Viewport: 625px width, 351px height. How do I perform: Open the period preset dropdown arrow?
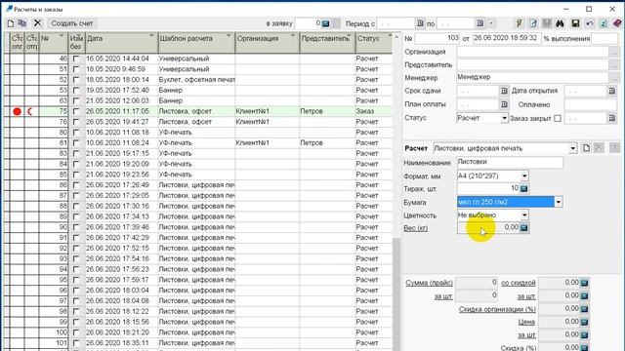[491, 23]
